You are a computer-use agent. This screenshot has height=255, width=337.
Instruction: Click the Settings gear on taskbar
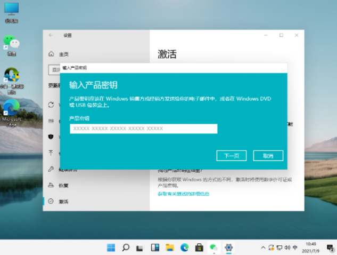click(229, 248)
